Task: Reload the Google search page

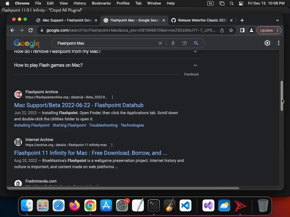Action: [x=31, y=30]
